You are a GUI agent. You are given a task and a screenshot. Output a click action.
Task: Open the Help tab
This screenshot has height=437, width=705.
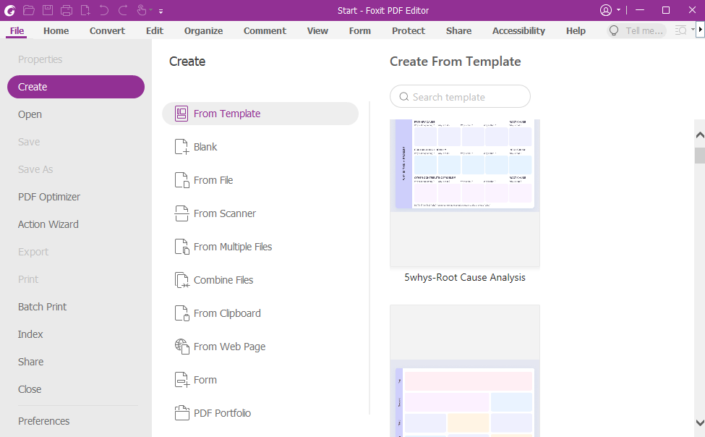coord(576,30)
